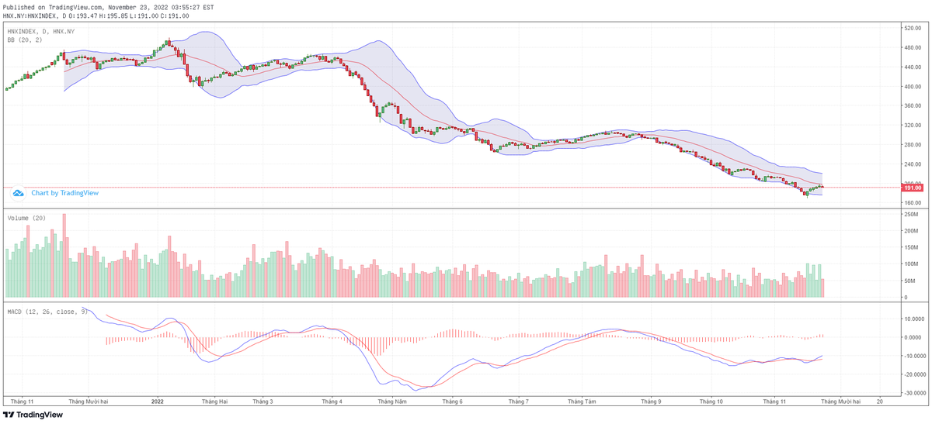Image resolution: width=932 pixels, height=424 pixels.
Task: Select the MACD (12, 26, close, 9) legend
Action: (x=47, y=312)
